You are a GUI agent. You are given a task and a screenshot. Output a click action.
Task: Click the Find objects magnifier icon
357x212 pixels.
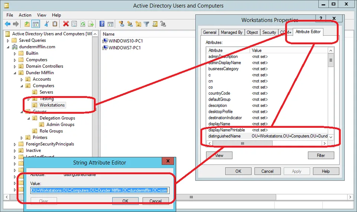[155, 24]
